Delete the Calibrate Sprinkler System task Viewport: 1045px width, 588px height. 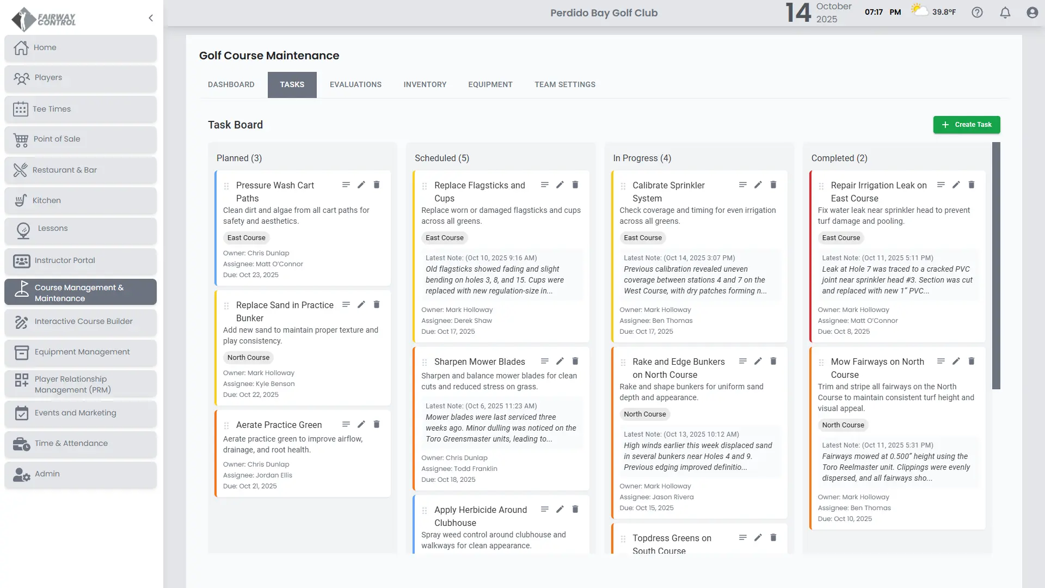pos(773,185)
